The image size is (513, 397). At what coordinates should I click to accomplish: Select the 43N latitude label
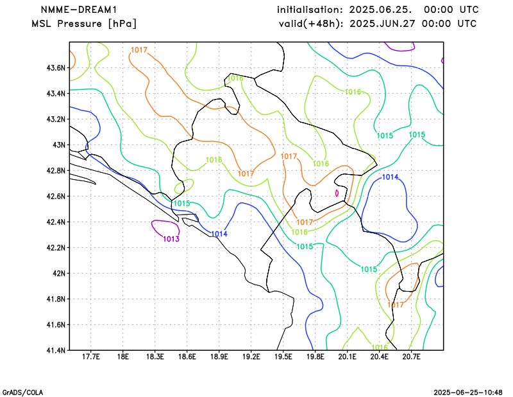59,145
